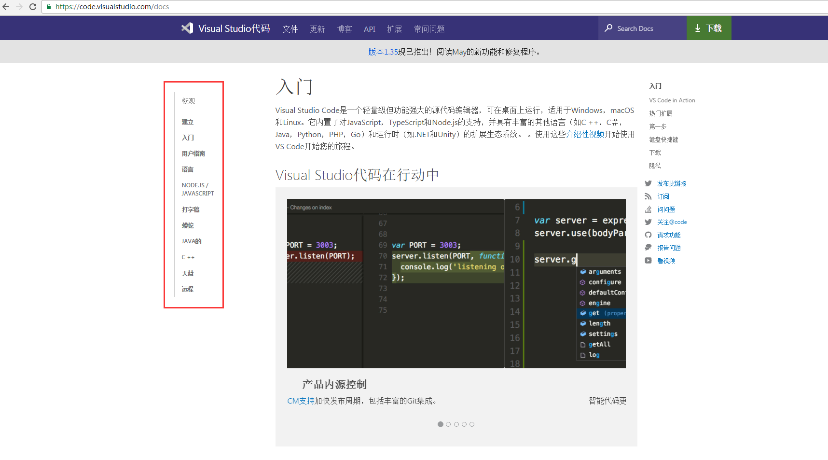The image size is (828, 460).
Task: Jump to VS Code in Action section
Action: point(672,100)
